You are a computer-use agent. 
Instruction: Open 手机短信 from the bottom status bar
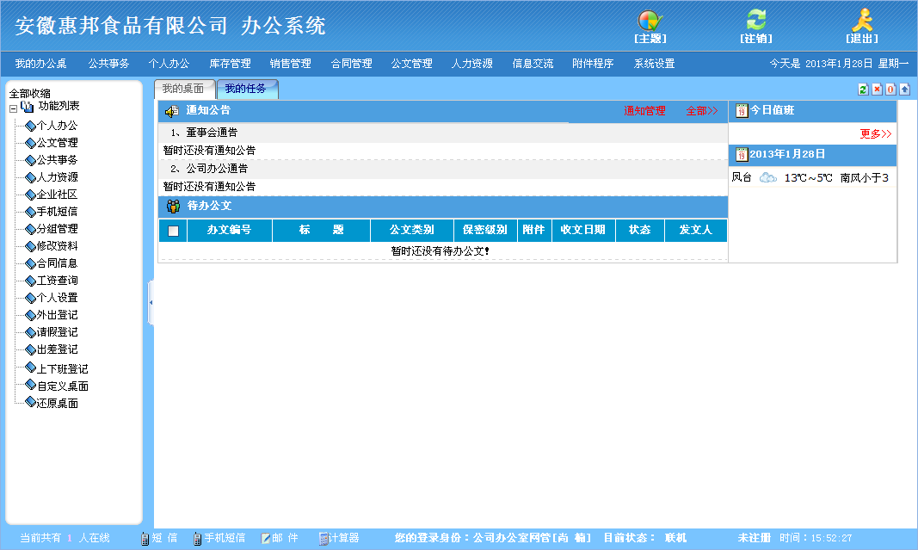tap(219, 538)
